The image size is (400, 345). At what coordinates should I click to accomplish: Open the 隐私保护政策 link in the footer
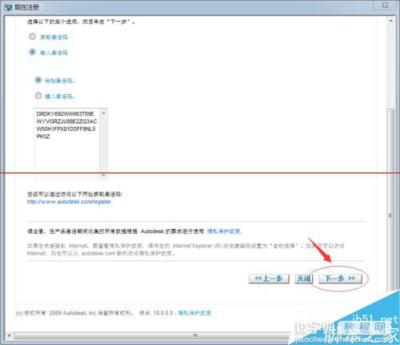click(194, 313)
